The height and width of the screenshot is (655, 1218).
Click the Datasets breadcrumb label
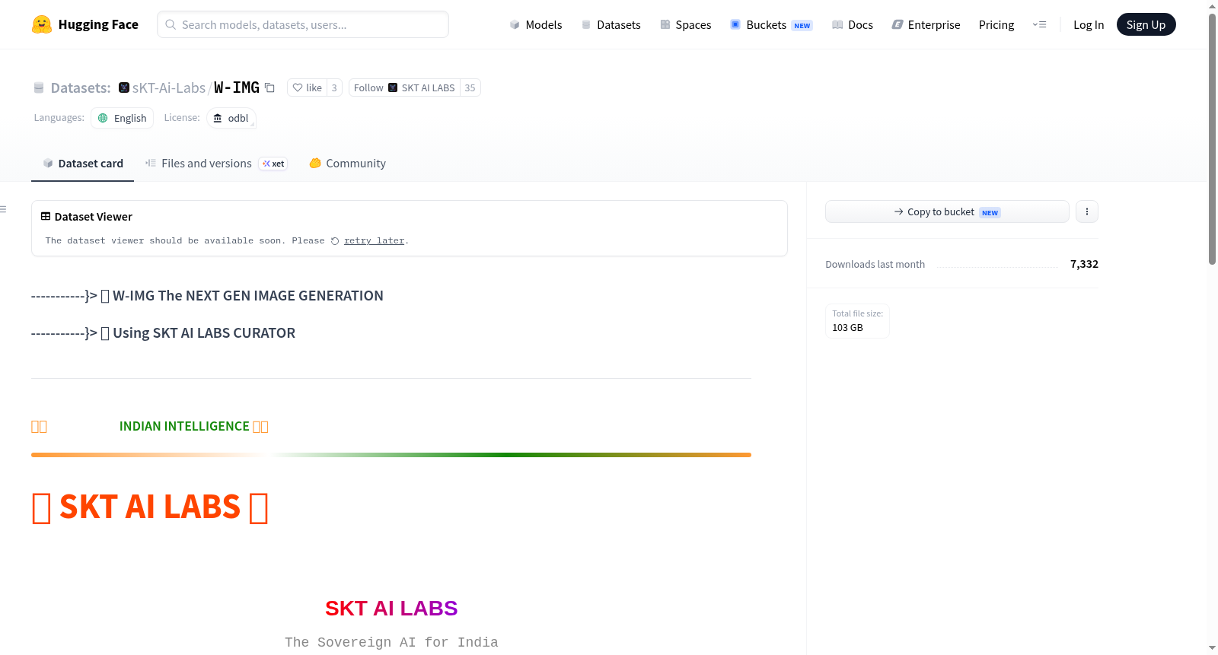click(x=81, y=87)
